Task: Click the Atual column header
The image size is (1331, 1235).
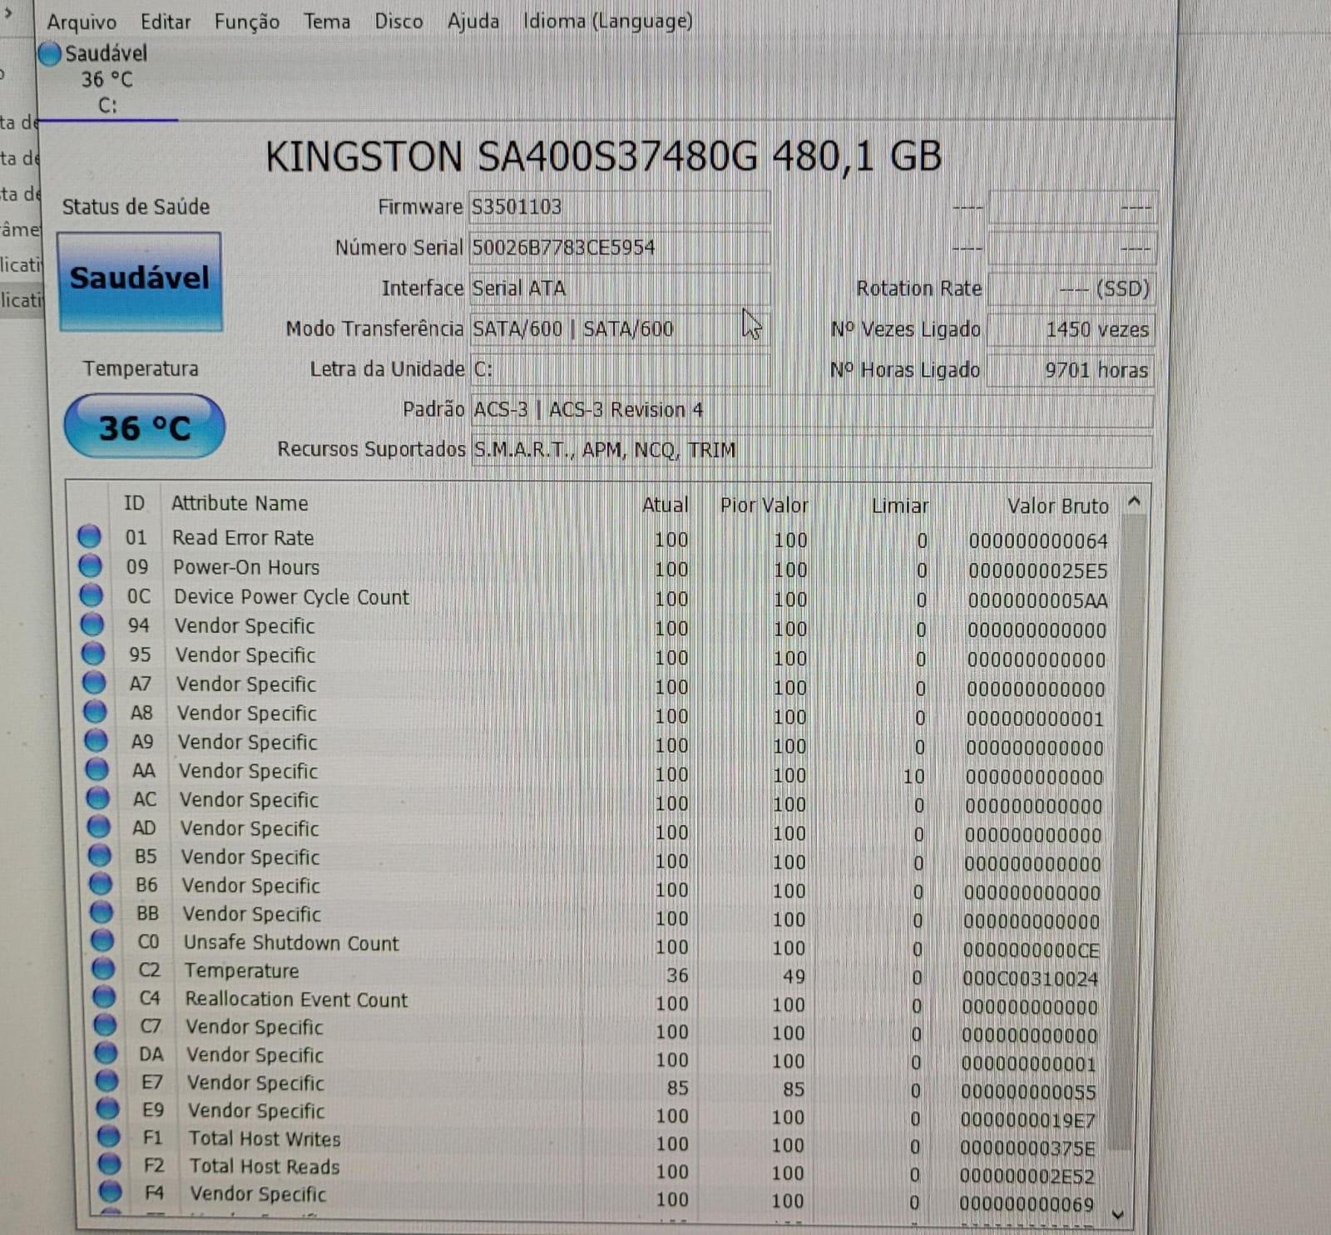Action: (665, 505)
